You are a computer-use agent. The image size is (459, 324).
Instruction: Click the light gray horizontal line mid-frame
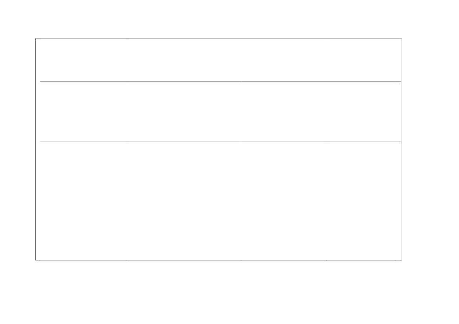click(220, 141)
